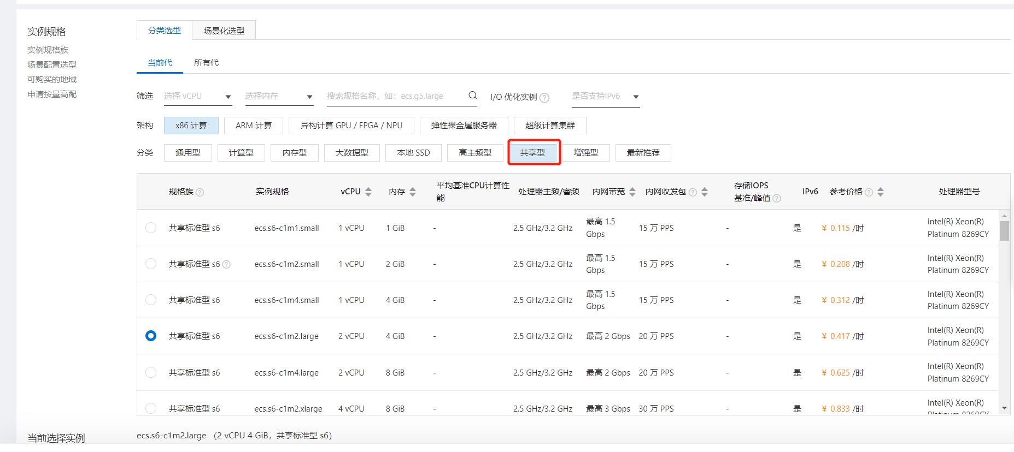Click scrollbar down arrow of table
This screenshot has width=1014, height=452.
point(1004,408)
